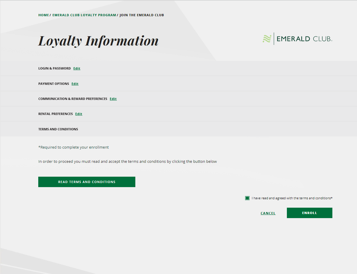Expand Communication & Reward Preferences row

point(178,99)
